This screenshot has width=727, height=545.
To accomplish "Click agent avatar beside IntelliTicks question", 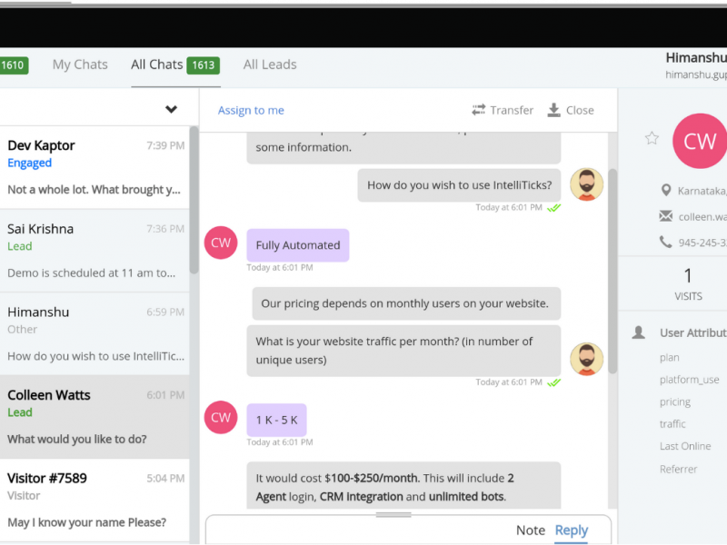I will [586, 185].
